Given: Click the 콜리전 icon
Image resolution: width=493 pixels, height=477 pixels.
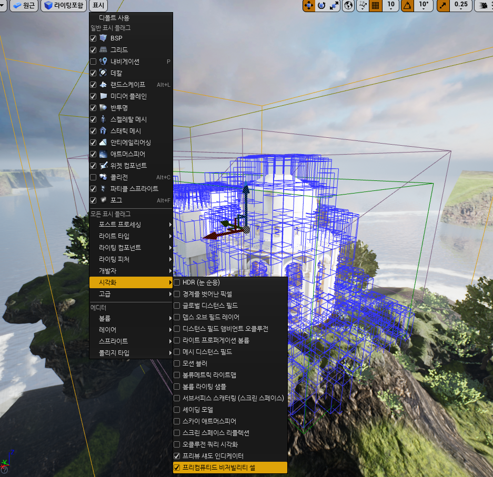Looking at the screenshot, I should [103, 177].
